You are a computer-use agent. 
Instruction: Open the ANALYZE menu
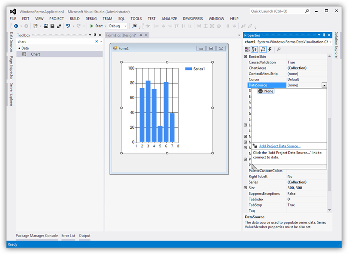pos(169,19)
